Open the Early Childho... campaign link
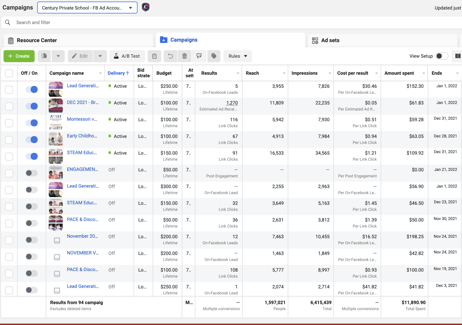Image resolution: width=462 pixels, height=325 pixels. coord(82,136)
